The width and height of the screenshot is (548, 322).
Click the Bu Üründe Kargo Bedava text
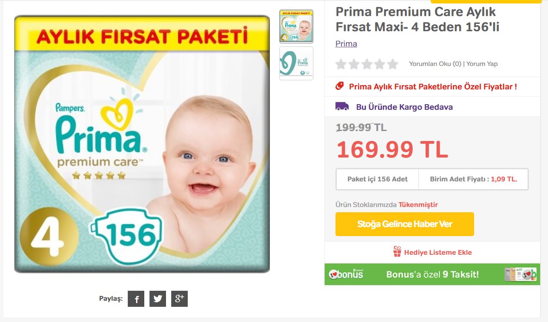(405, 107)
